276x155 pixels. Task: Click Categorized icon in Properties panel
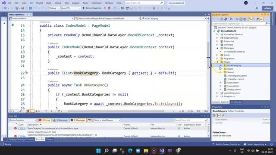coord(214,115)
